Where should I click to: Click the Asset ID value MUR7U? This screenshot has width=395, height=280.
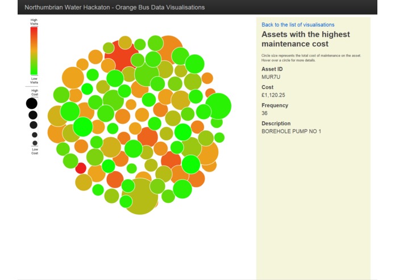click(271, 77)
